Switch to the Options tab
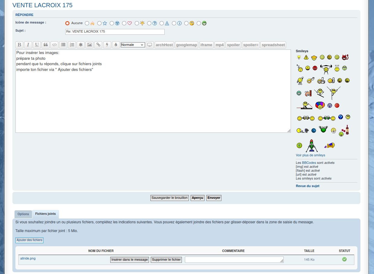The height and width of the screenshot is (274, 374). (23, 214)
